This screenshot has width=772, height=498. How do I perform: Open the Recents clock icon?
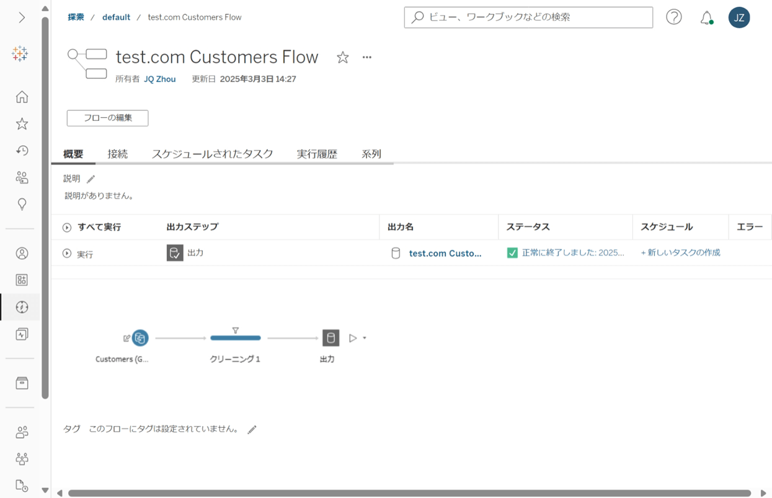pyautogui.click(x=22, y=151)
